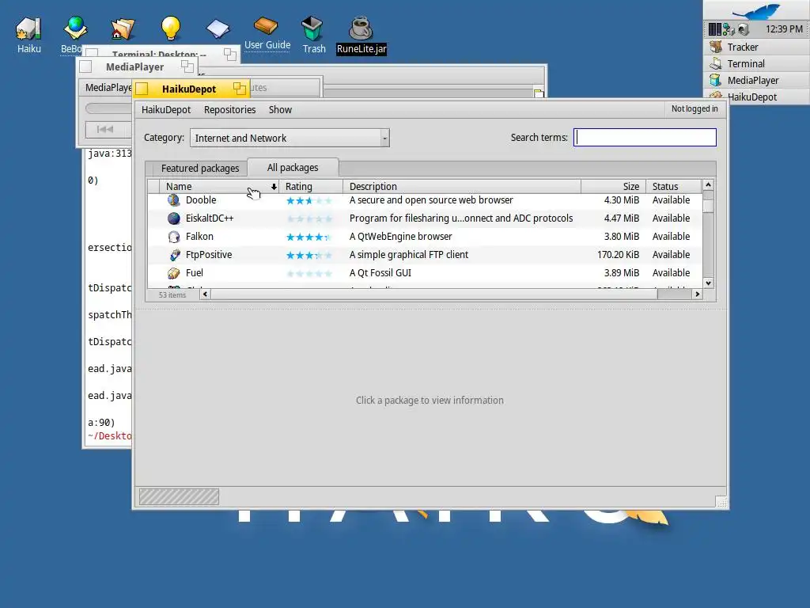Open the User Guide book icon

coord(266,26)
